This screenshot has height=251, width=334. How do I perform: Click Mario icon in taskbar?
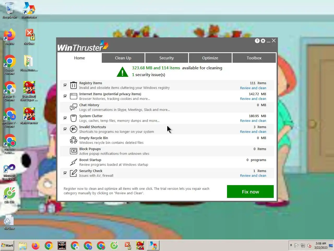(x=140, y=246)
